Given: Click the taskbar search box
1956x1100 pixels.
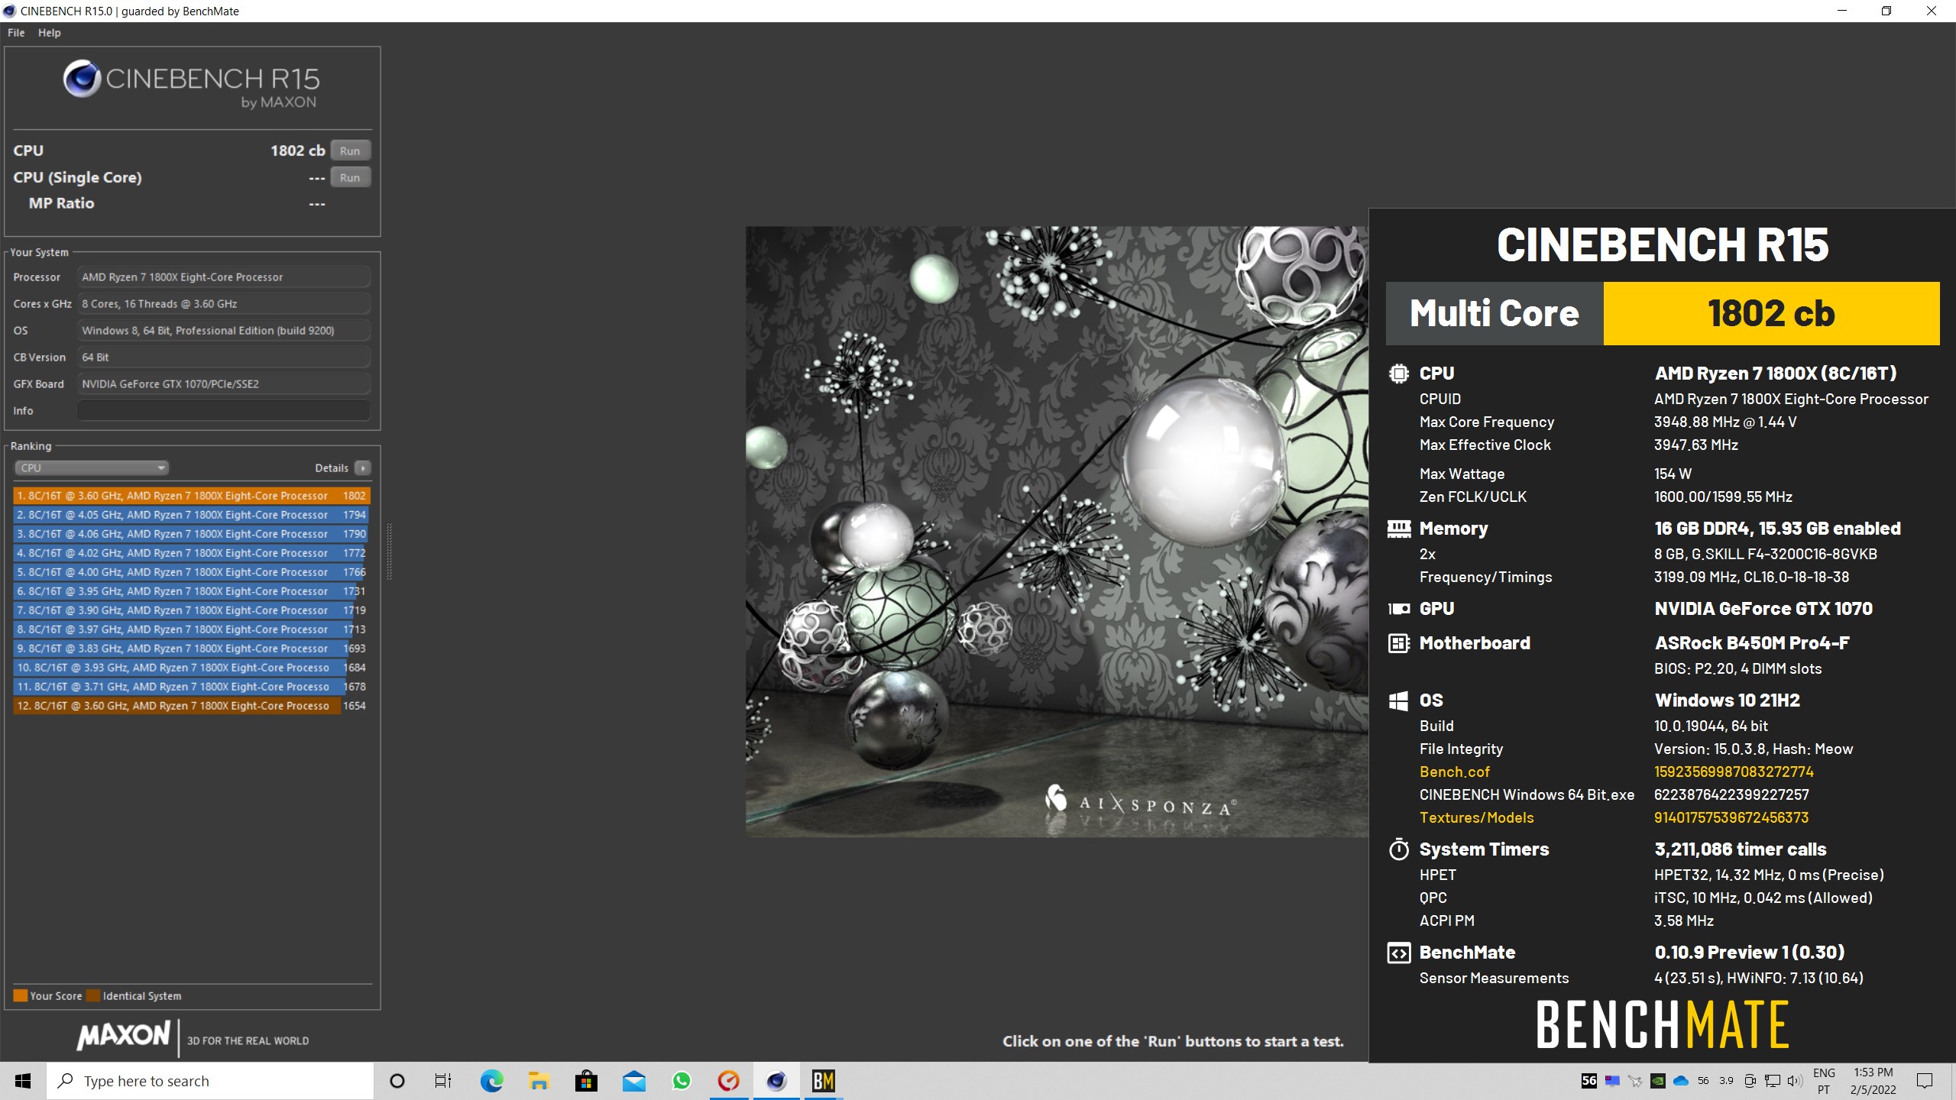Looking at the screenshot, I should [210, 1081].
